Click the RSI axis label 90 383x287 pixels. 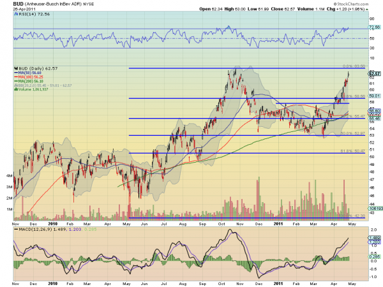point(372,19)
